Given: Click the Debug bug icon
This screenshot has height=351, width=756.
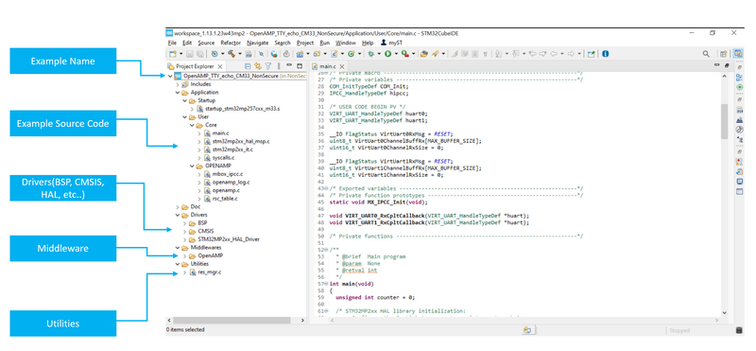Looking at the screenshot, I should (x=370, y=54).
